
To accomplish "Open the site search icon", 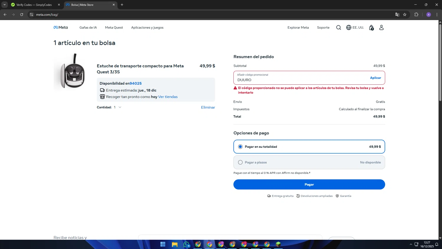I will click(x=339, y=27).
